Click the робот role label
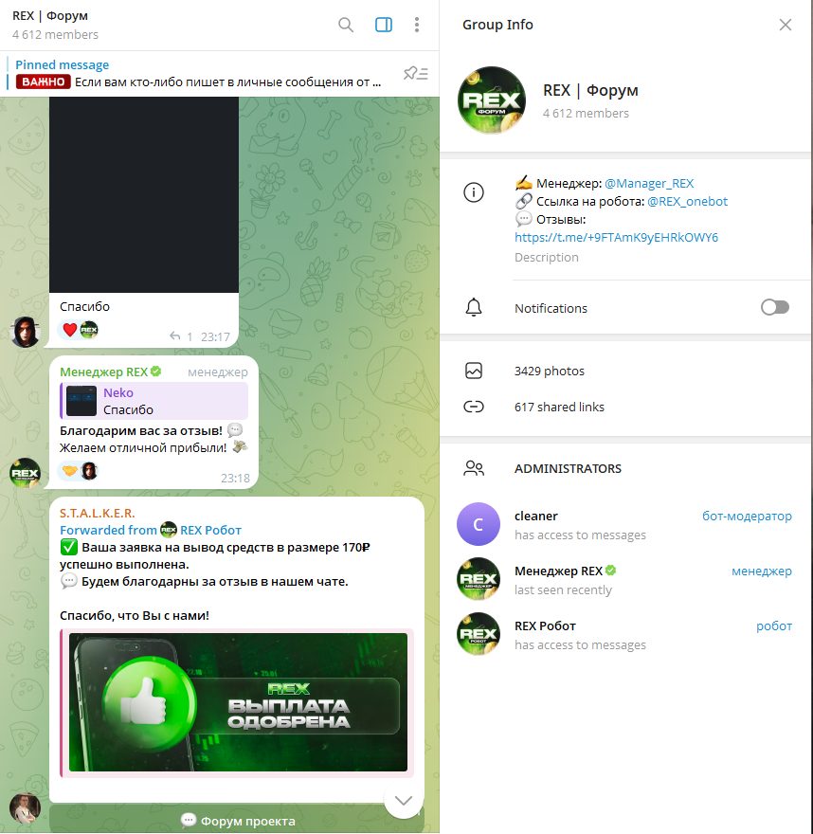This screenshot has height=834, width=813. (x=773, y=626)
